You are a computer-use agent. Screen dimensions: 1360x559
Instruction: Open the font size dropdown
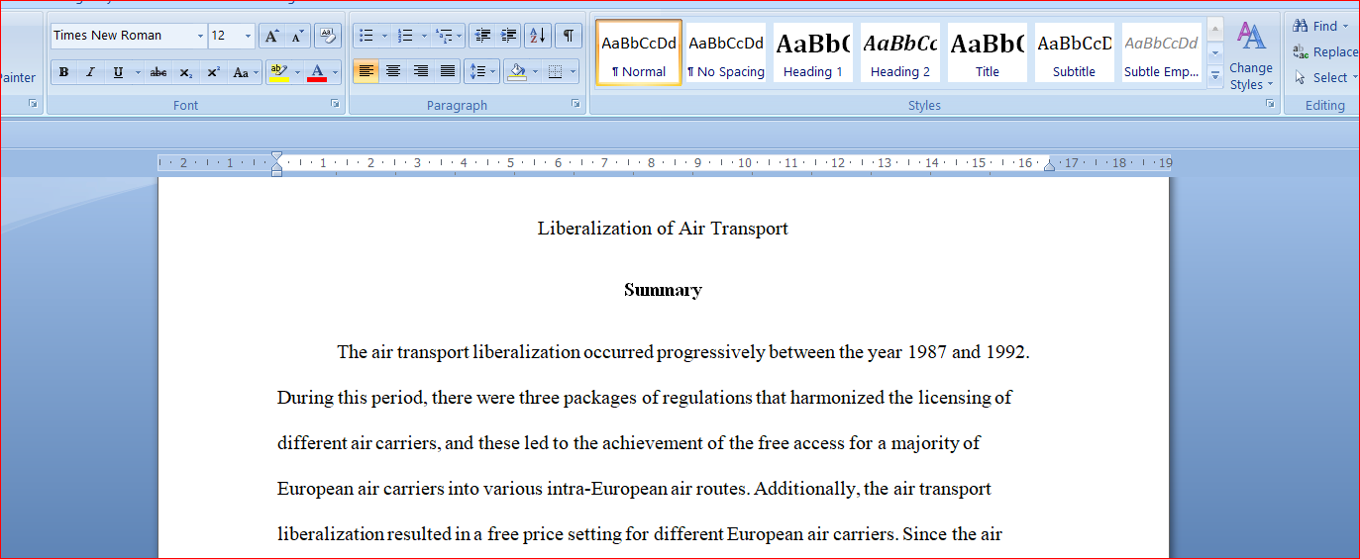[248, 36]
